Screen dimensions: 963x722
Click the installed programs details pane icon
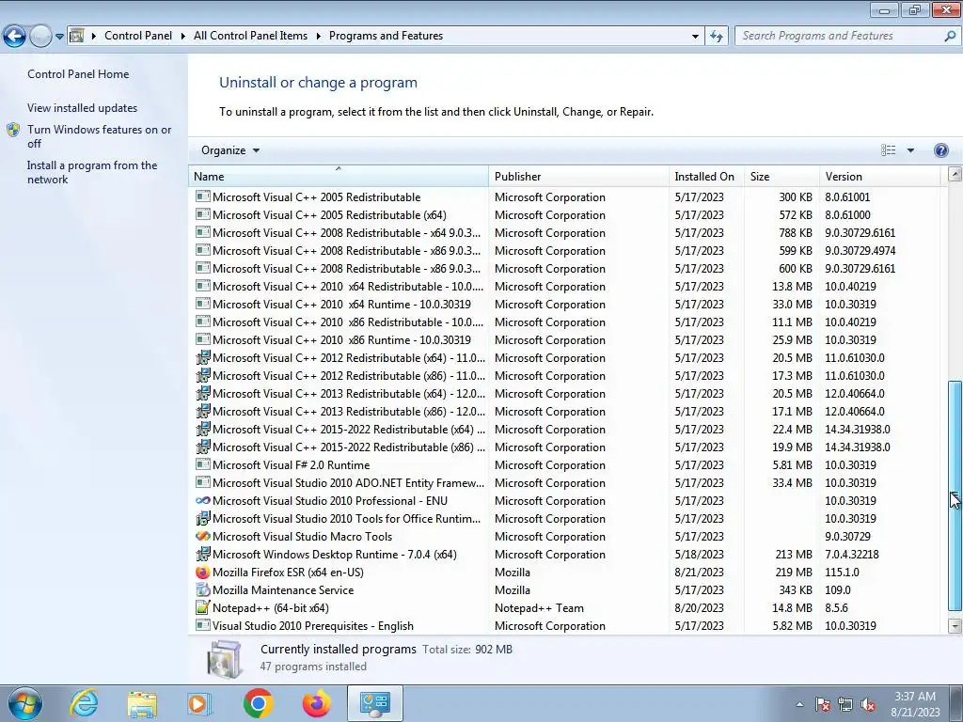pyautogui.click(x=224, y=659)
